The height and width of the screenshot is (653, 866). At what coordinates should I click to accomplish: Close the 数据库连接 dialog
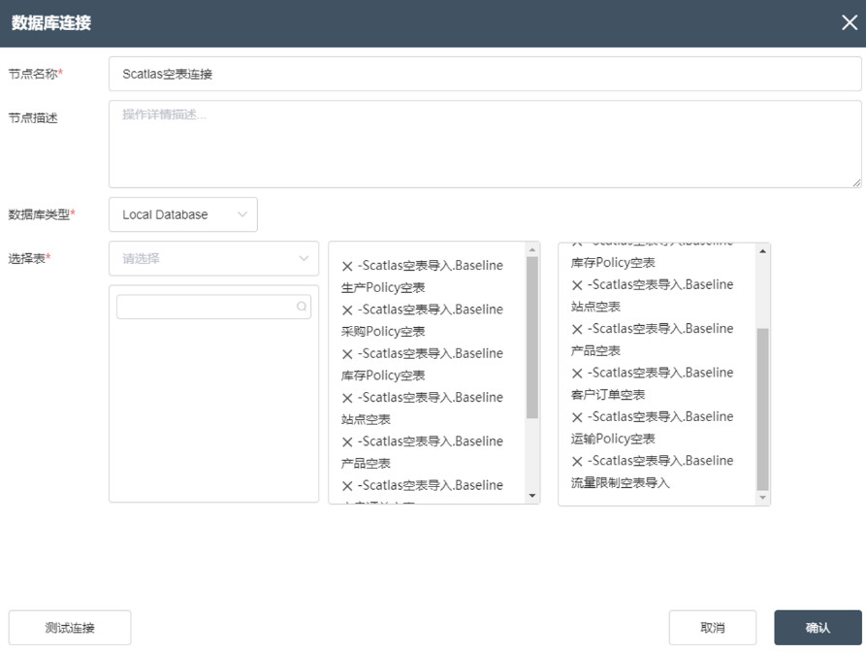coord(850,22)
